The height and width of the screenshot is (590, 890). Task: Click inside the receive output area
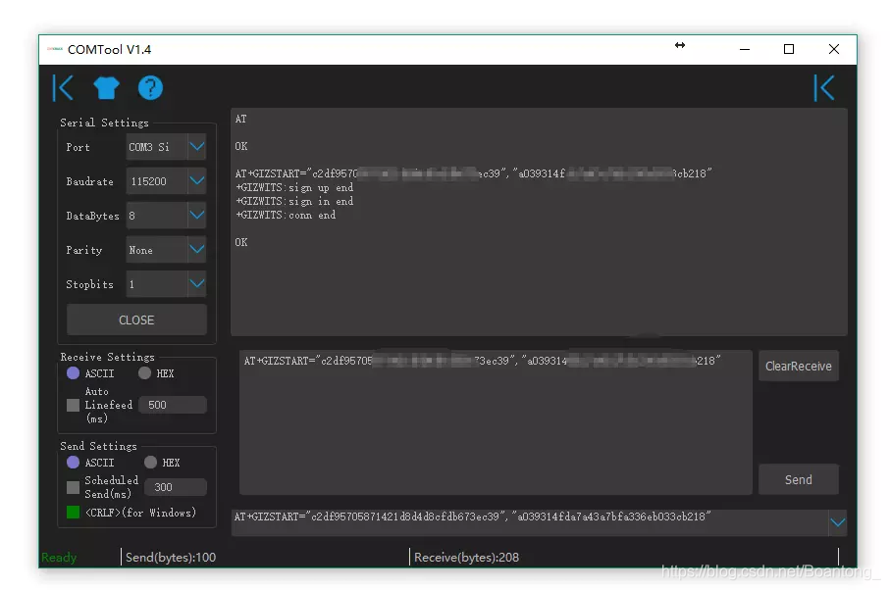tap(539, 221)
